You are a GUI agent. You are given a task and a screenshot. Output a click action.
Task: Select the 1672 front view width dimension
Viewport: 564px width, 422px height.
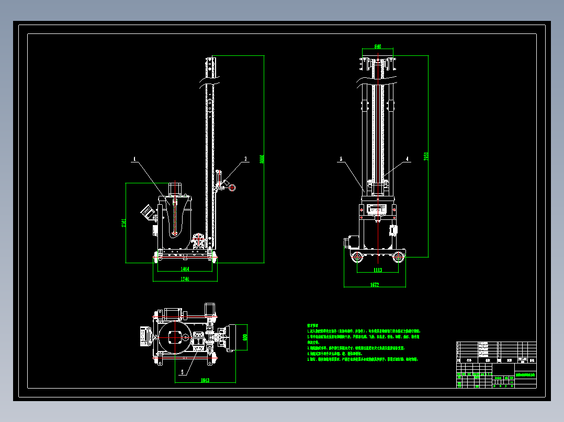[375, 285]
